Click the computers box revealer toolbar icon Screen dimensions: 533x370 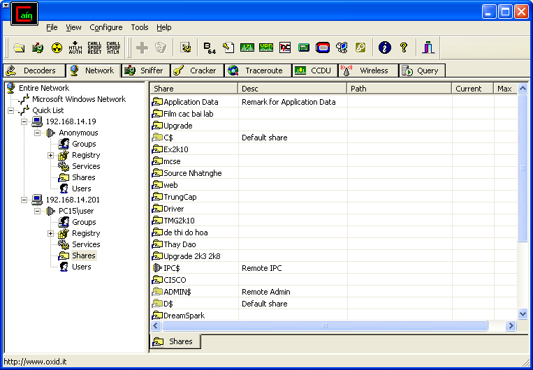tap(342, 48)
